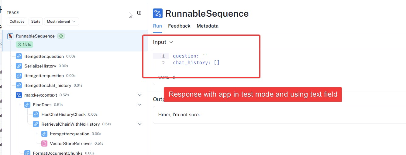Click the VectorStoreRetriever document icon
The height and width of the screenshot is (155, 406).
pyautogui.click(x=44, y=143)
